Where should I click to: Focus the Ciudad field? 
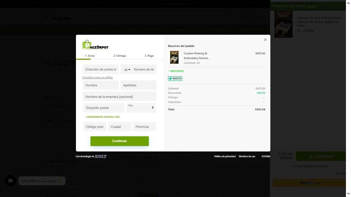click(x=119, y=127)
